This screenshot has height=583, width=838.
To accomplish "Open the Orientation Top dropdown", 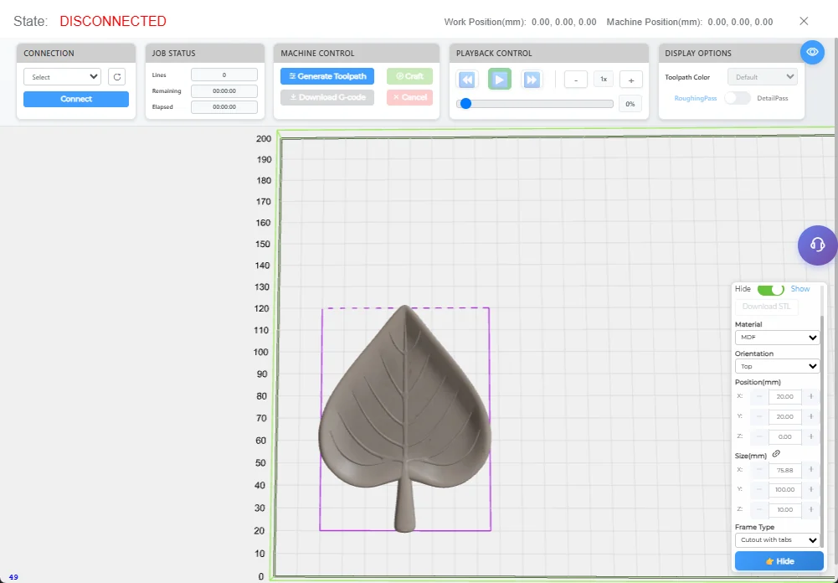I will point(777,366).
